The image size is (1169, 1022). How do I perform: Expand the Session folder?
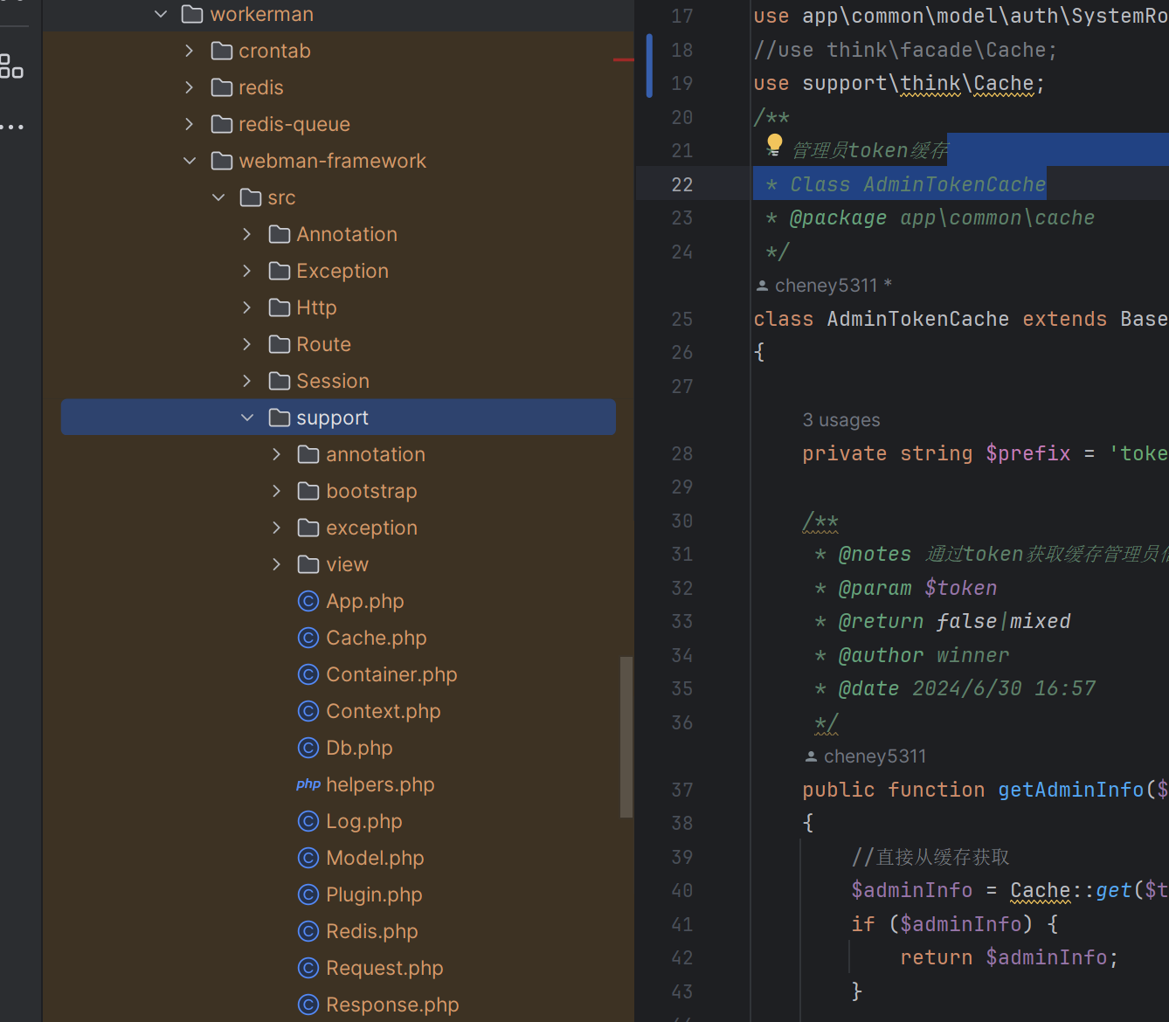click(247, 381)
